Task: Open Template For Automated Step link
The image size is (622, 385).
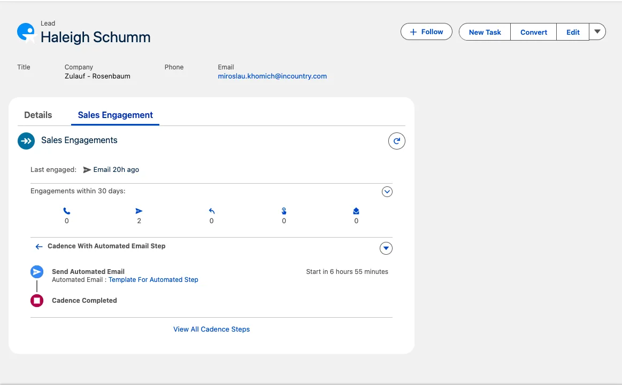Action: (153, 280)
